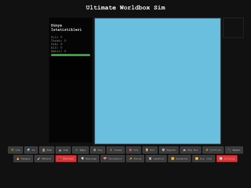Select the Elf spawn tool
This screenshot has height=188, width=251.
(150, 150)
